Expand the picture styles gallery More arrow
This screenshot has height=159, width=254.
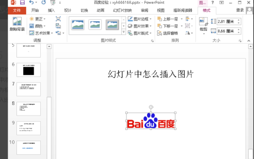124,32
